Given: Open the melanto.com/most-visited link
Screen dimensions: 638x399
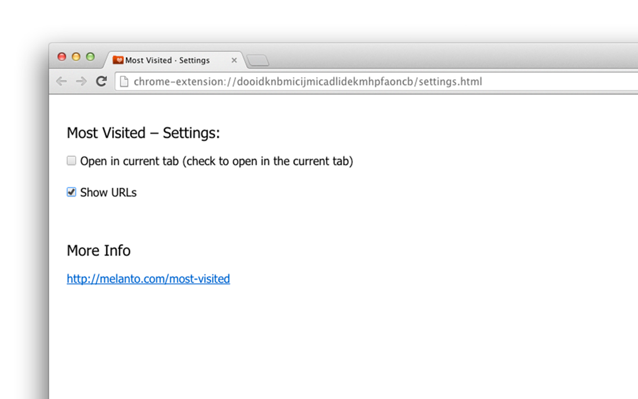Looking at the screenshot, I should (x=148, y=279).
